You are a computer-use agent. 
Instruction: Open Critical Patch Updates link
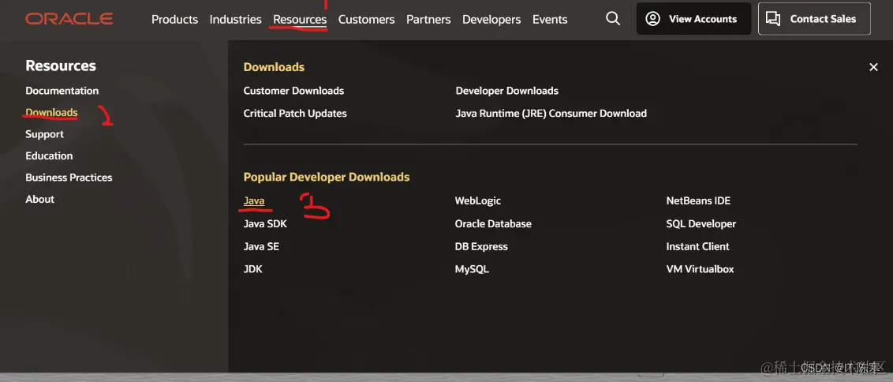point(295,114)
